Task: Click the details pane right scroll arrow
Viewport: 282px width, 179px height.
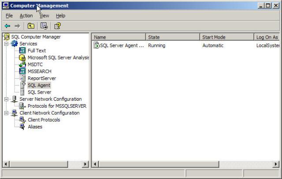Action: (276, 164)
